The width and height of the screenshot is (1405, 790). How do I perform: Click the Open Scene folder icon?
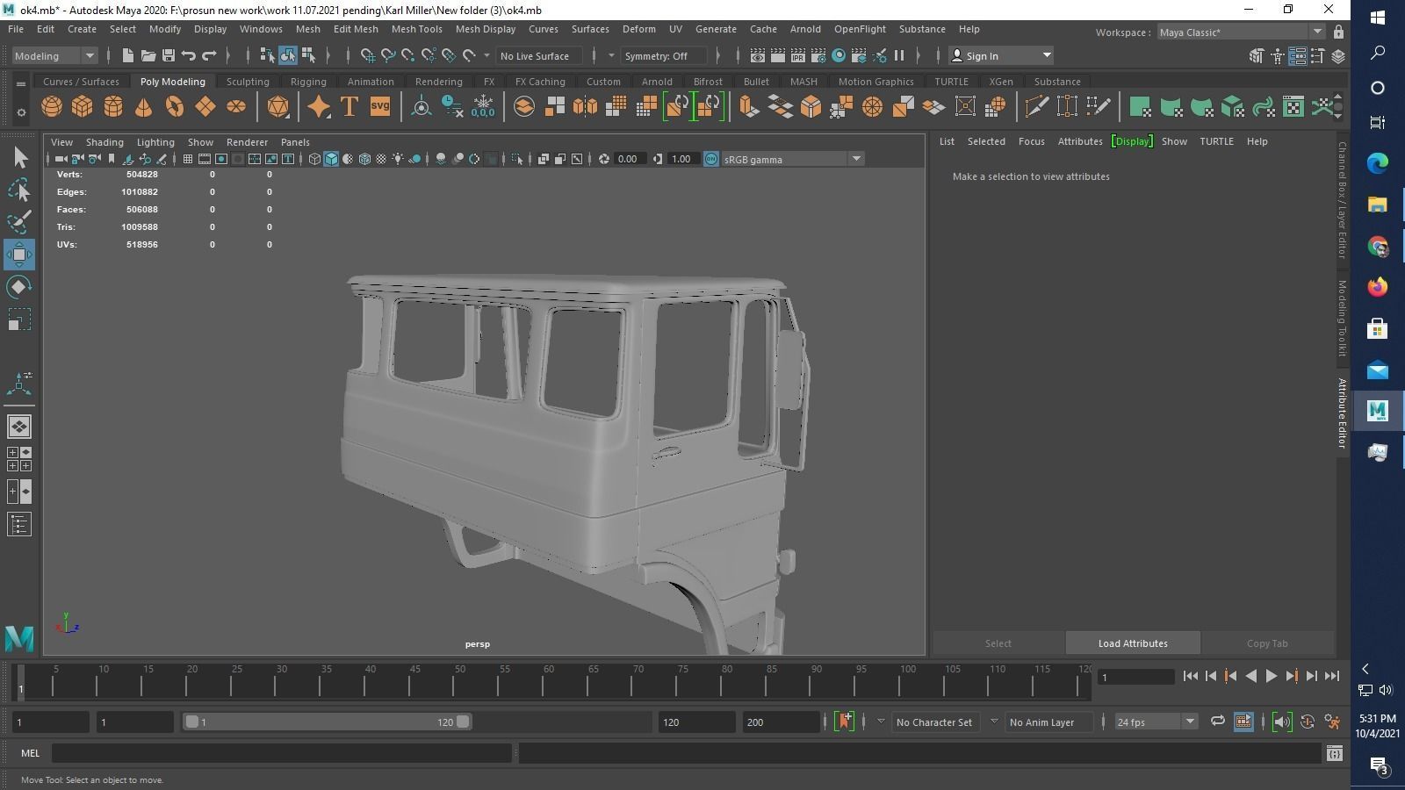point(148,55)
